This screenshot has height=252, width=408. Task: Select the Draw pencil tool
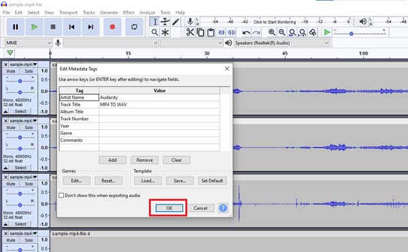[x=175, y=22]
